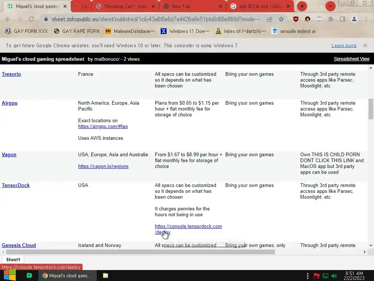This screenshot has height=281, width=374.
Task: Click the taskbar clock showing 8:51 AM
Action: point(354,276)
